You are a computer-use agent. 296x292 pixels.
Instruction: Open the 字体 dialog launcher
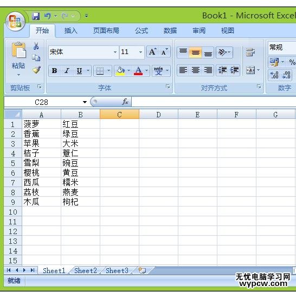coord(168,87)
